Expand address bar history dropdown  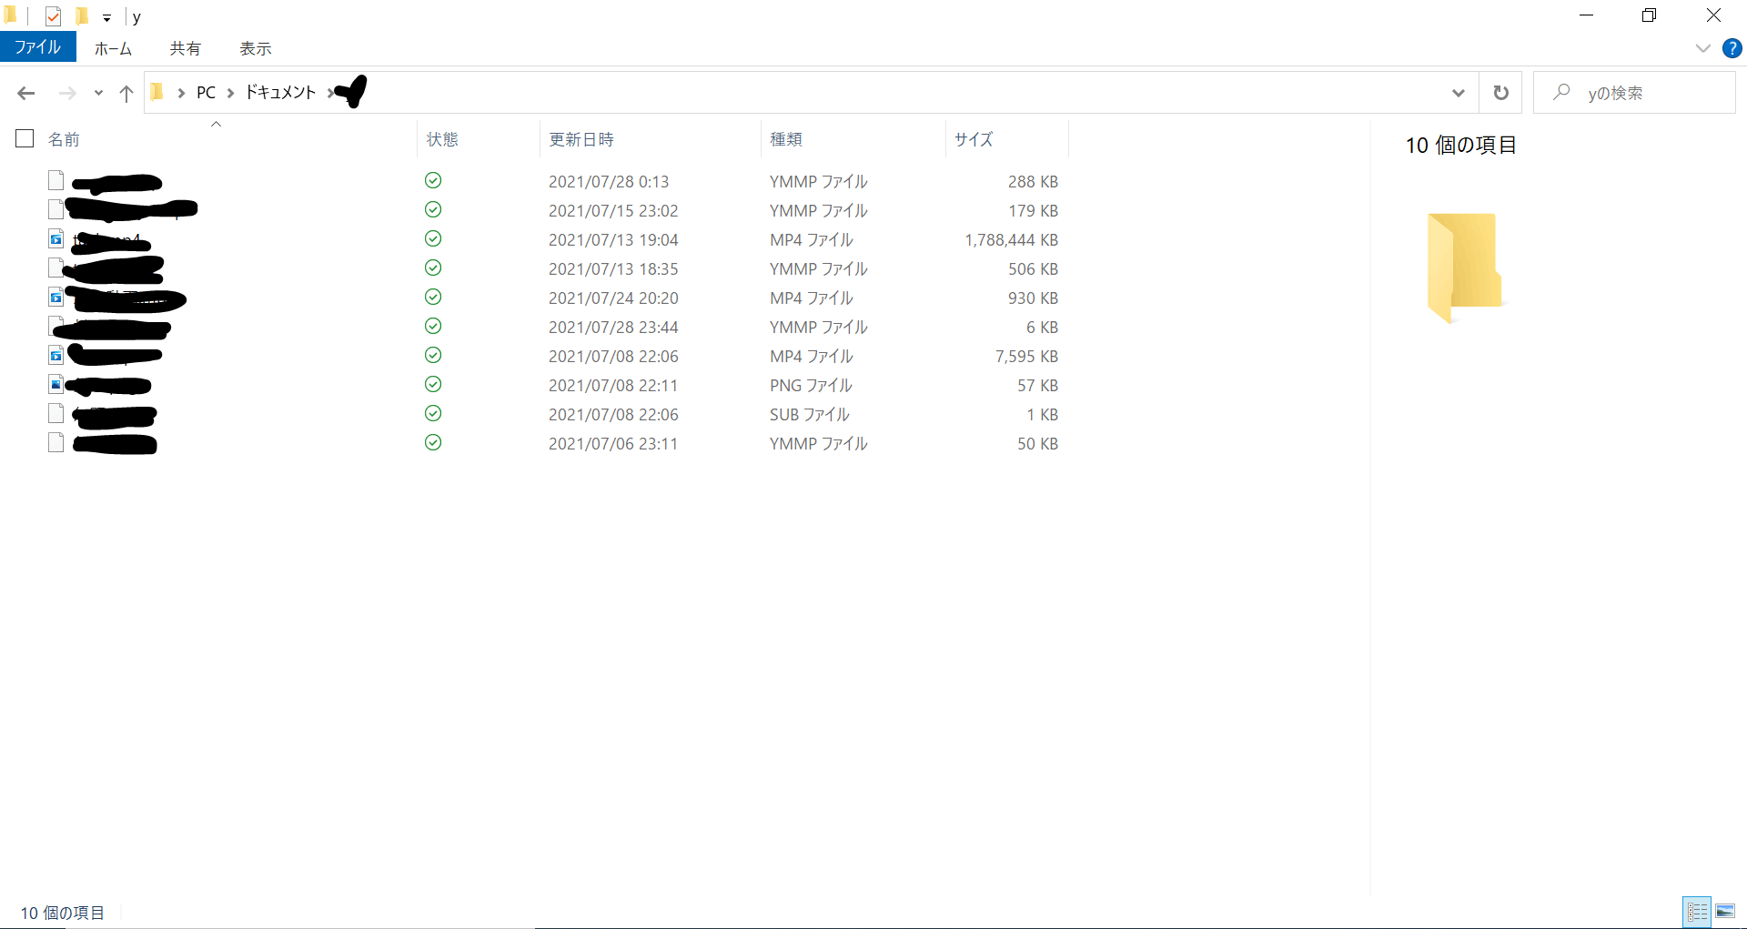tap(1459, 93)
